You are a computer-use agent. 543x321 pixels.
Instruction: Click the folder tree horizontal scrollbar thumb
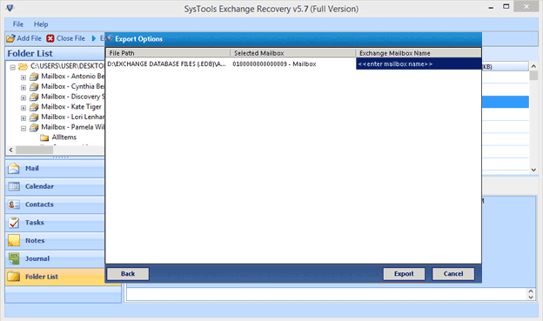click(34, 150)
